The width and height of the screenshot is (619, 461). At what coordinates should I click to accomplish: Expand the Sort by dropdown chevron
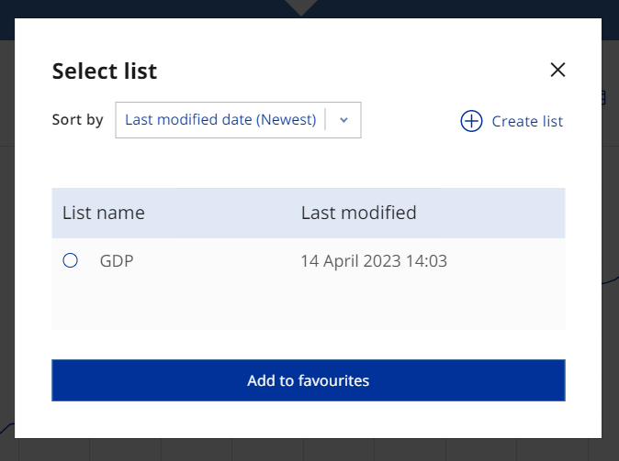[x=343, y=120]
